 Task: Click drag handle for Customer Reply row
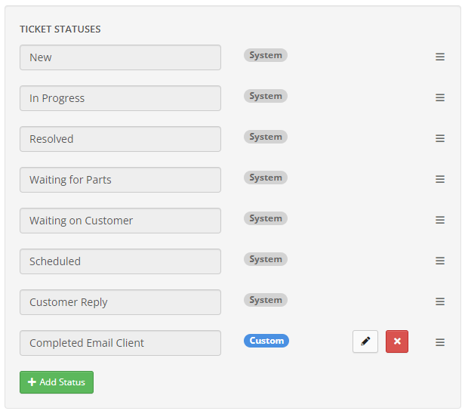(440, 301)
